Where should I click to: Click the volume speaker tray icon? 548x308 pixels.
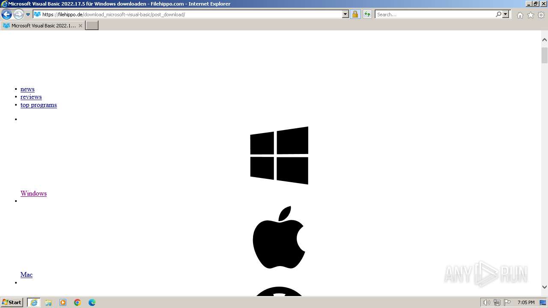[x=486, y=302]
